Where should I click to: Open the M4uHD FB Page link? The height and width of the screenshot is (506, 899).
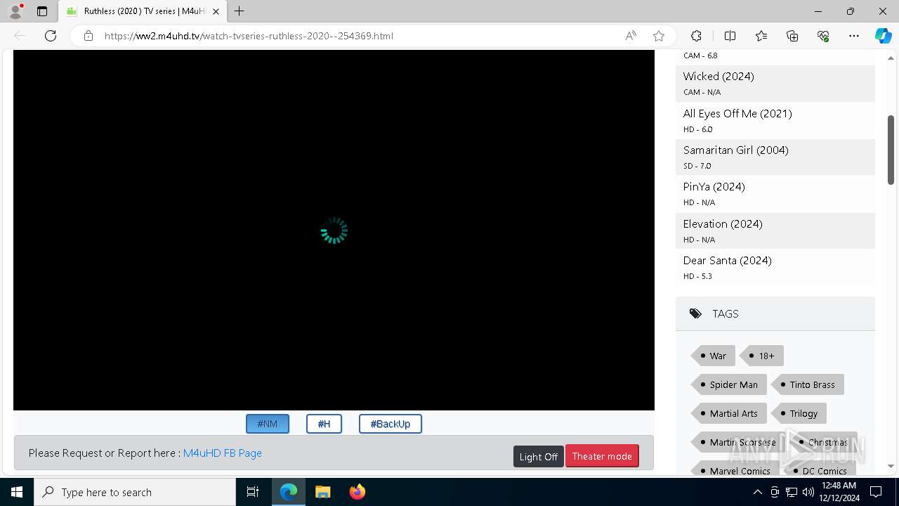coord(223,453)
